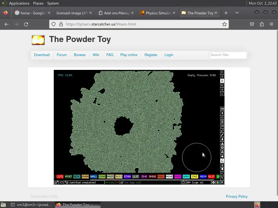
Task: Open the Tools category icon
Action: [222, 165]
